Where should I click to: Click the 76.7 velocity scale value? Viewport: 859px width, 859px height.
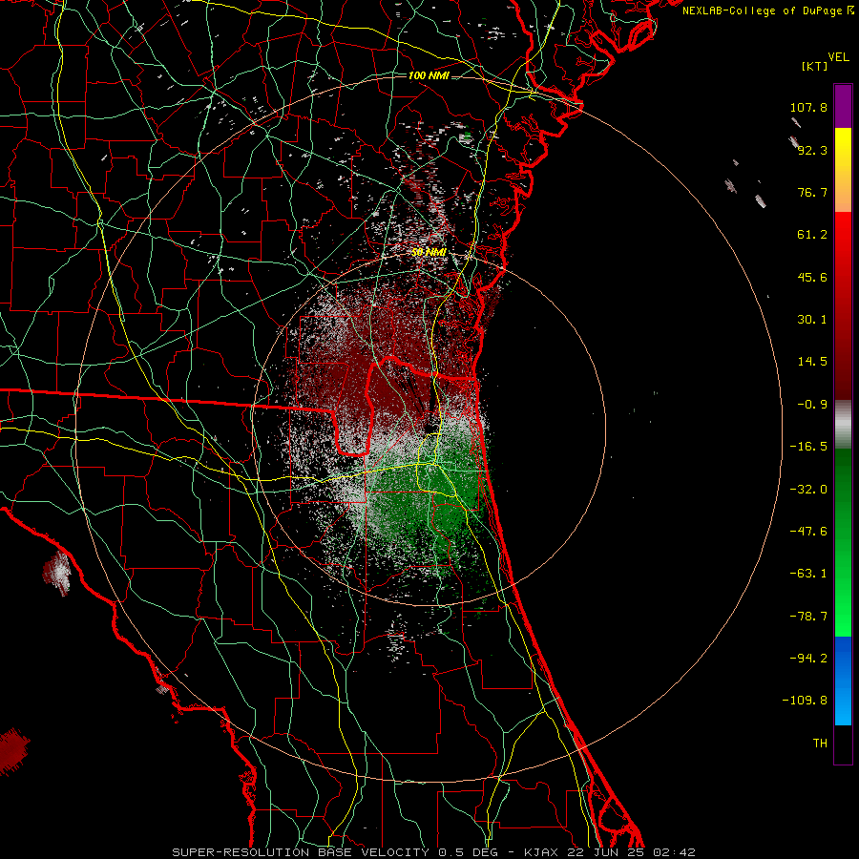tap(812, 192)
